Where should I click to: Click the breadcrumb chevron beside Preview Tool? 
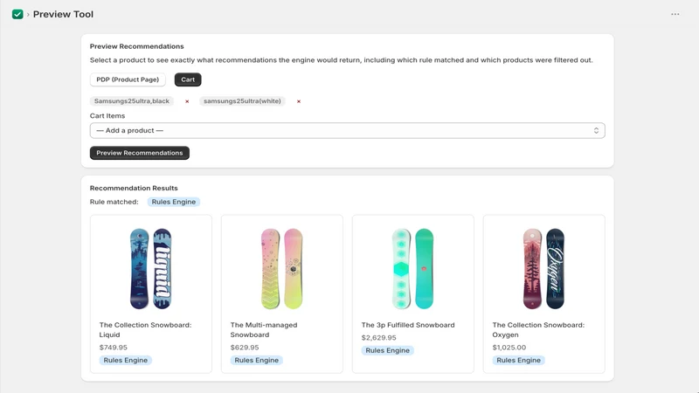pos(28,15)
